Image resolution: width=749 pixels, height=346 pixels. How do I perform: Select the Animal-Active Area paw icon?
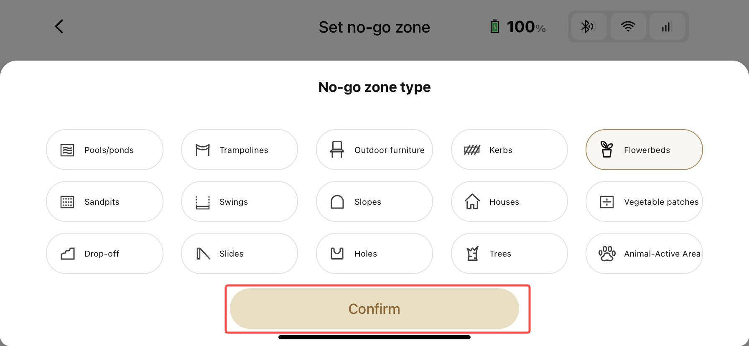point(607,253)
